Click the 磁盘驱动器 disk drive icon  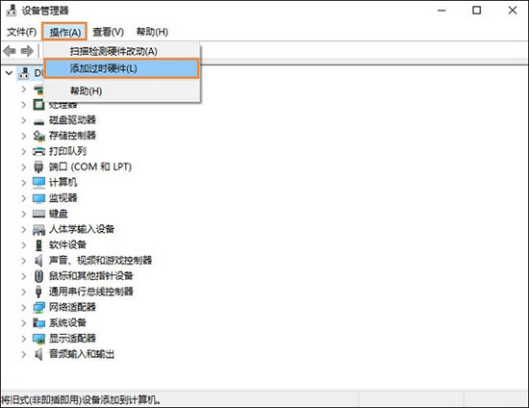tap(38, 121)
